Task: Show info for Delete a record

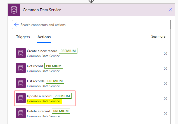Action: [165, 113]
